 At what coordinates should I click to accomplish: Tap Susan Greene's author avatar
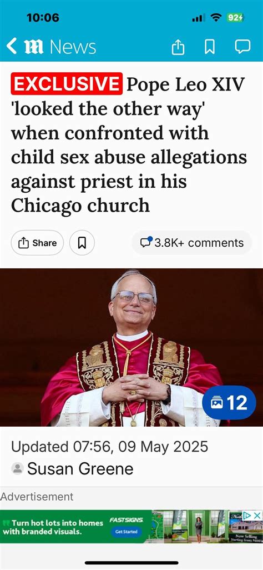click(17, 468)
